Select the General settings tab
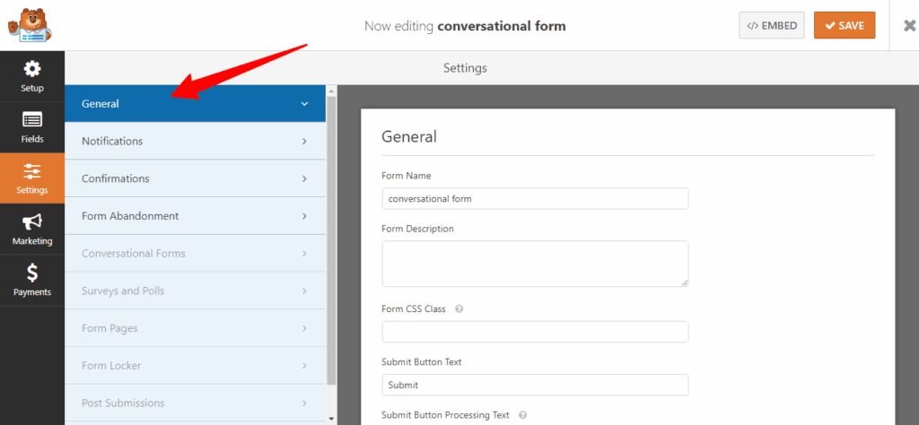The height and width of the screenshot is (425, 919). point(195,104)
